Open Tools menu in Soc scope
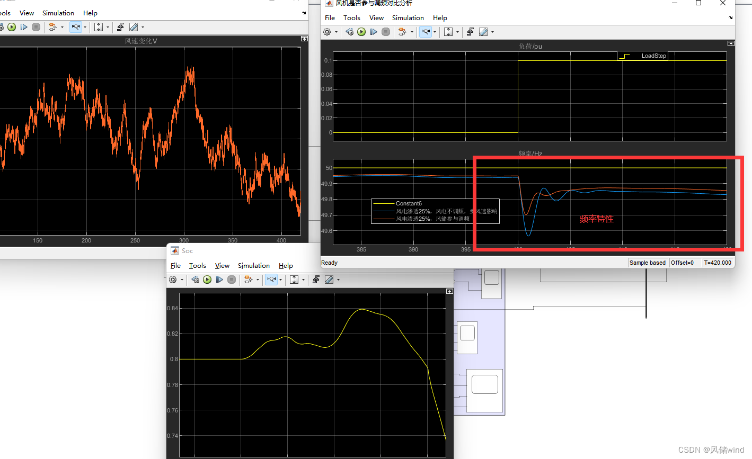 (197, 265)
